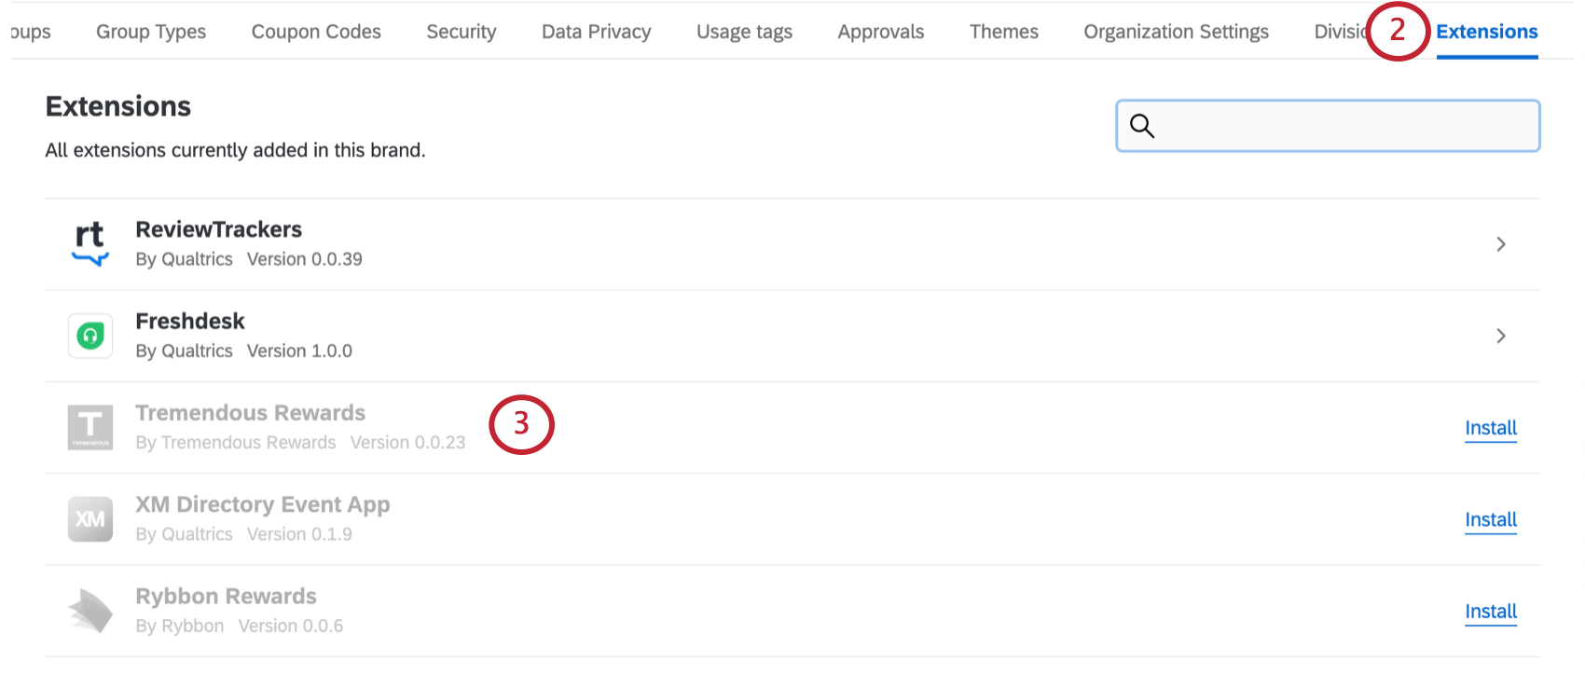Install the Rybbon Rewards extension
1585x675 pixels.
pos(1491,612)
